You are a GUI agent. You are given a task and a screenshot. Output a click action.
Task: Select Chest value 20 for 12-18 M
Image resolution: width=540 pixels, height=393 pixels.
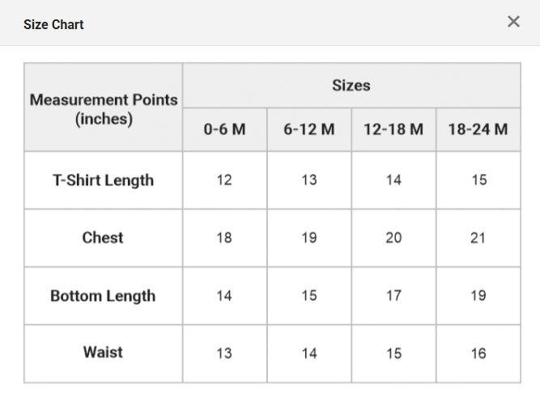(393, 238)
